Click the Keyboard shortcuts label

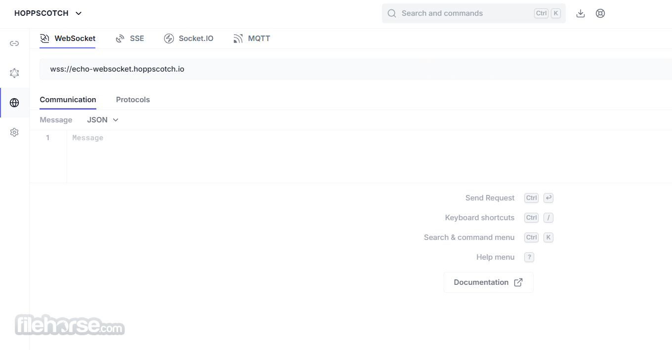click(479, 218)
